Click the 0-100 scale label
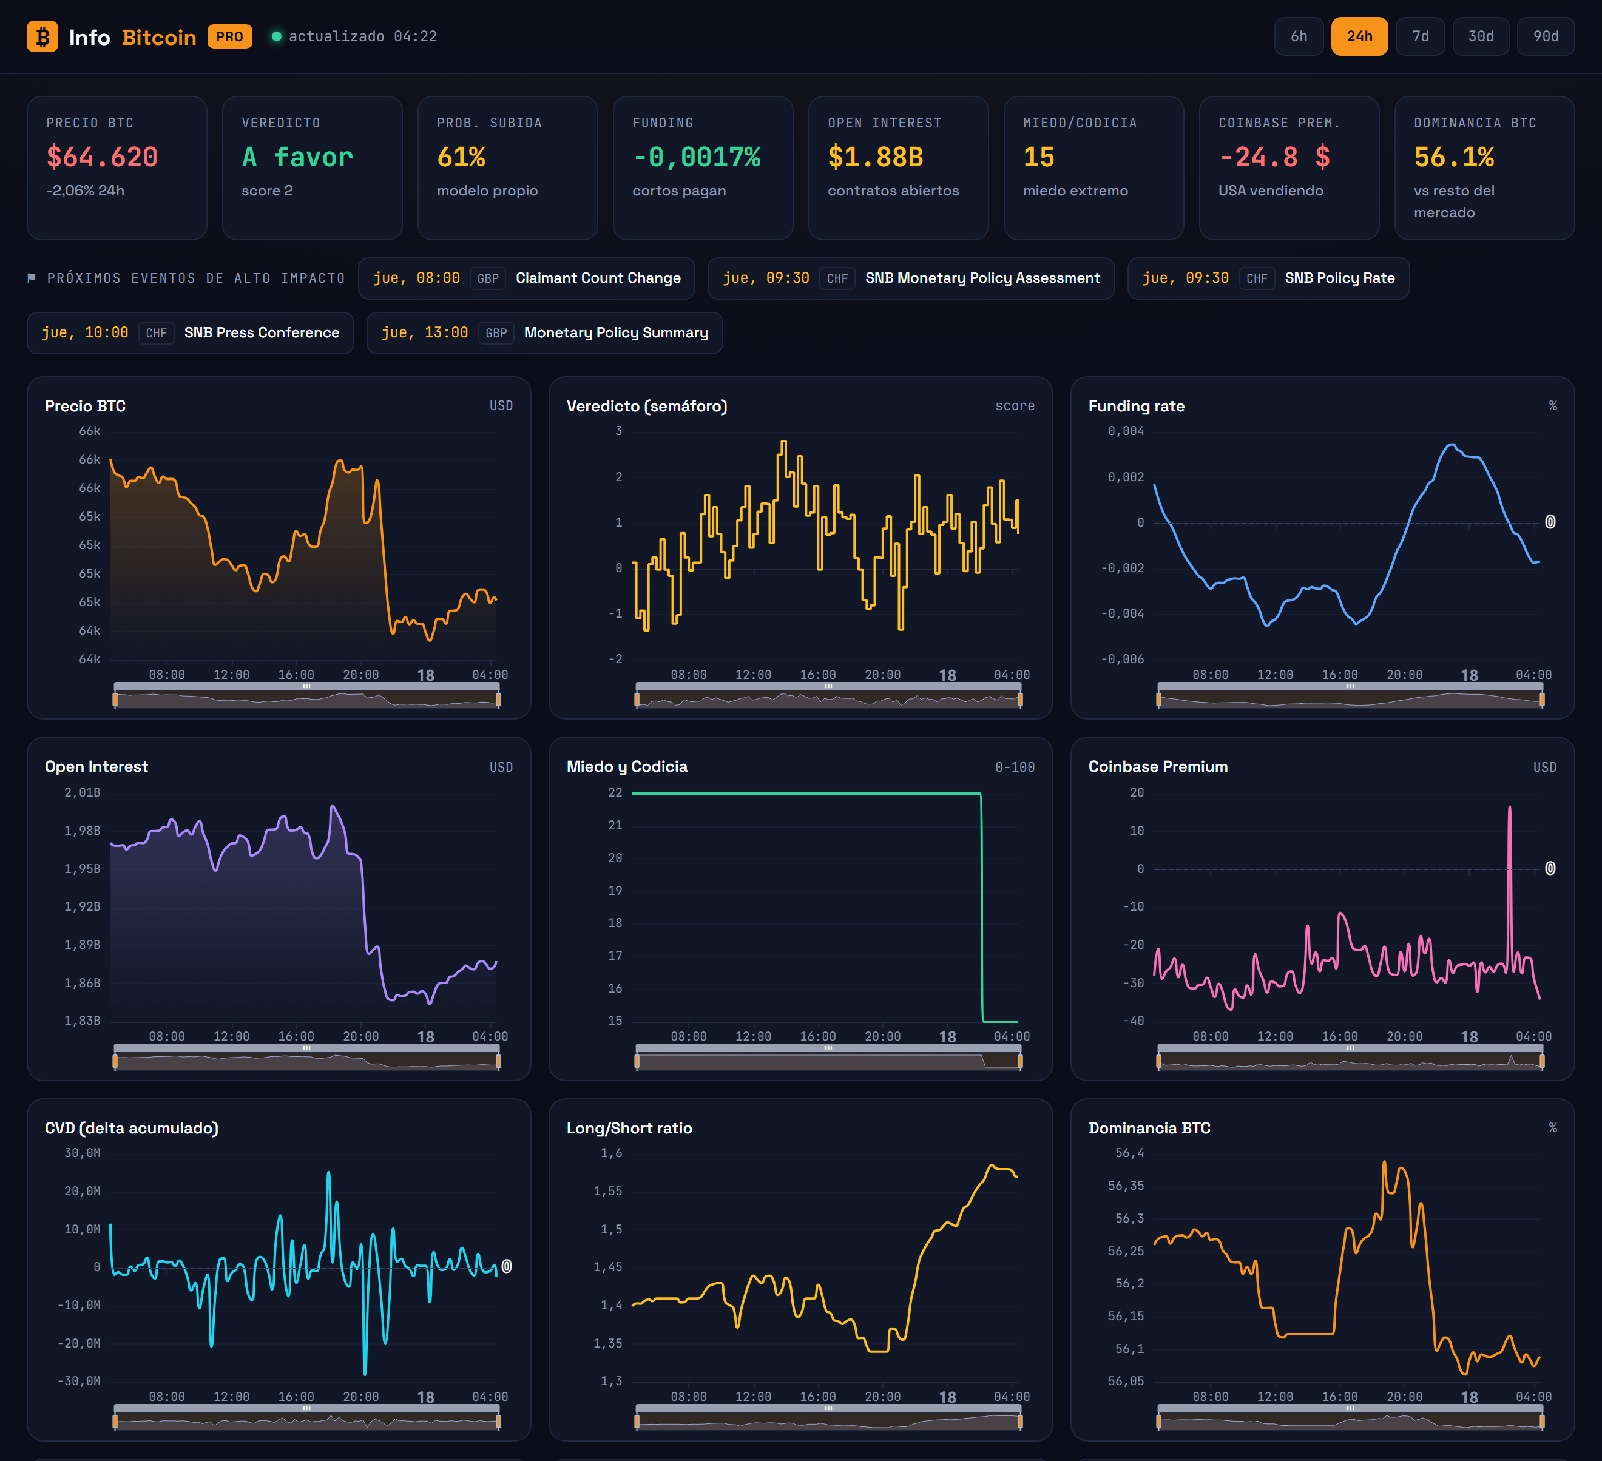 [1015, 768]
